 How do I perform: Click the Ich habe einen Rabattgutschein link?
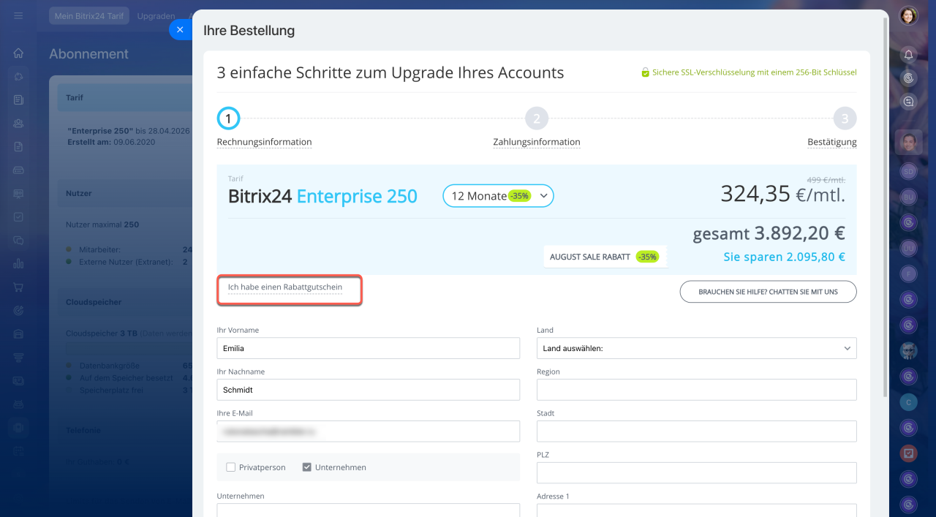pos(285,287)
